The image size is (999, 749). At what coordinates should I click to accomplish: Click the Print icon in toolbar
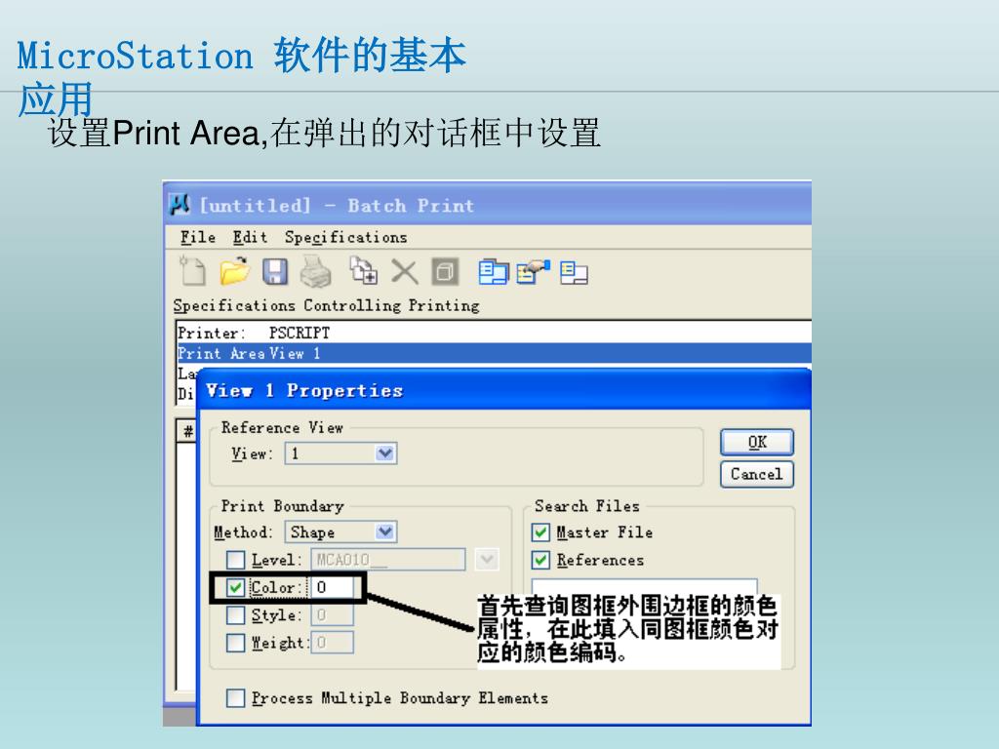pos(315,272)
